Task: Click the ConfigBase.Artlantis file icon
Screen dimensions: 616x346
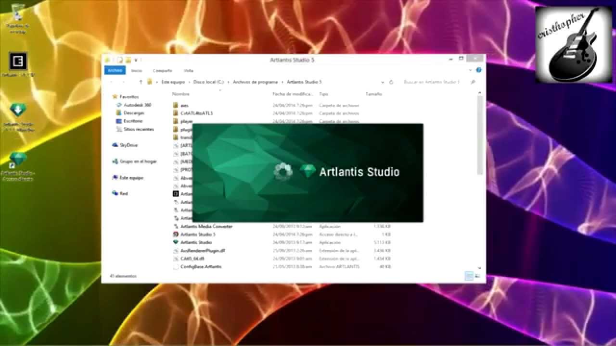Action: point(176,267)
